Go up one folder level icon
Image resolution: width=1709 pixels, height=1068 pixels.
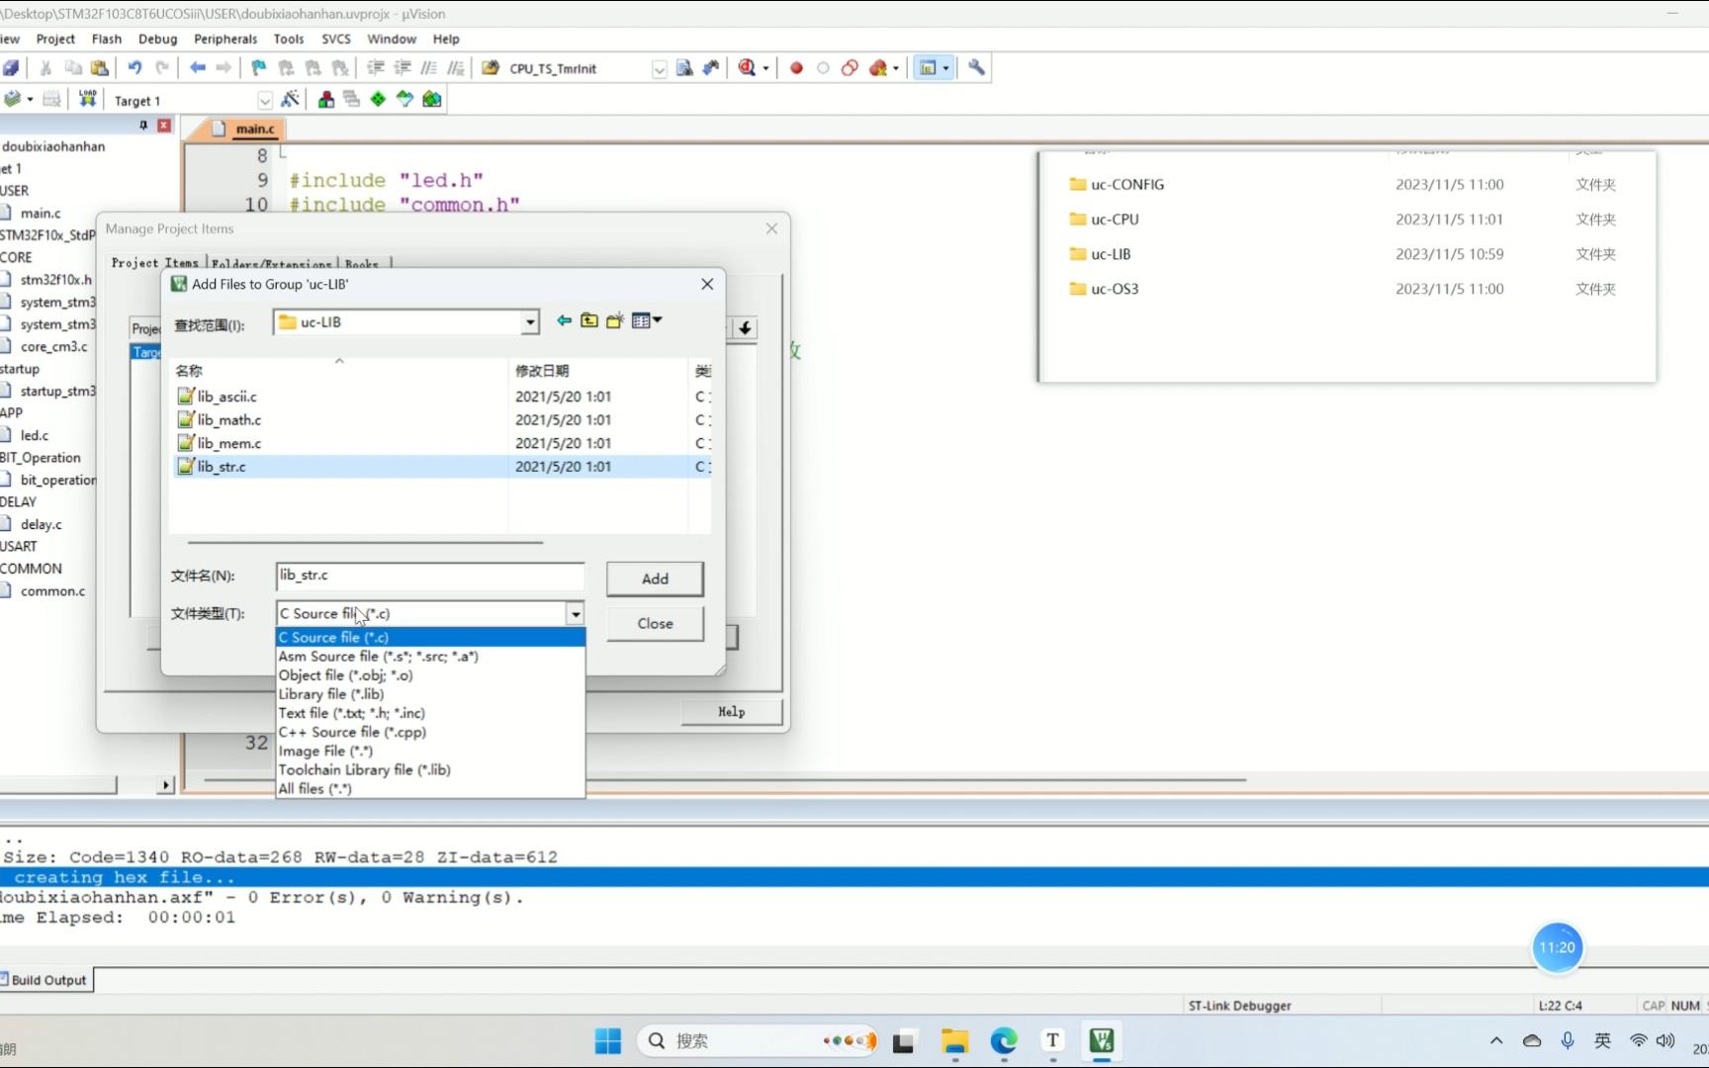pyautogui.click(x=589, y=321)
